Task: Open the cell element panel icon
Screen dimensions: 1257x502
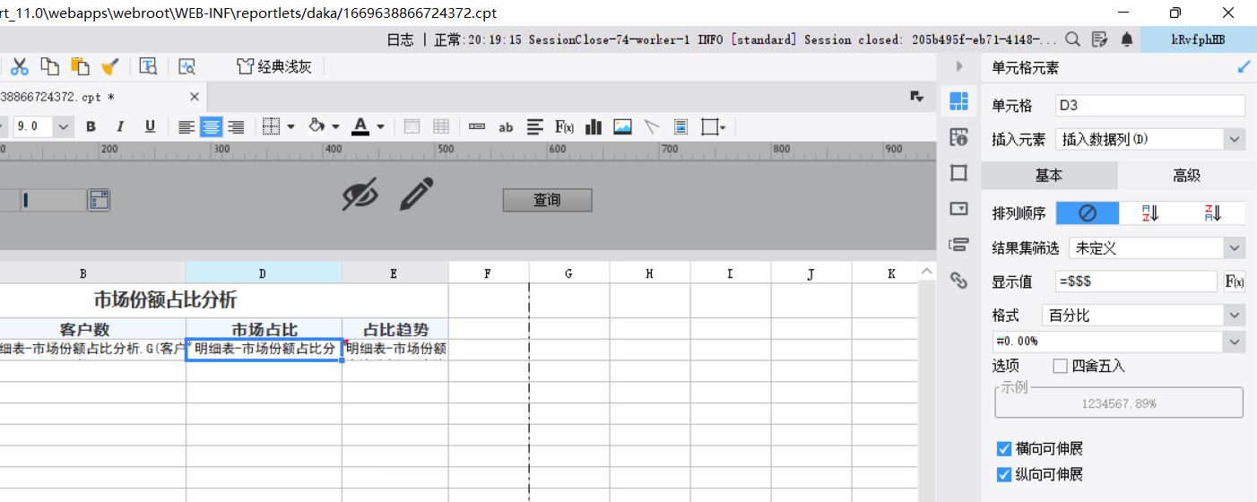Action: pos(958,101)
